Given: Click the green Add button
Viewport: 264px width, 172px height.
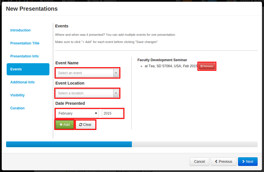Looking at the screenshot, I should (65, 125).
